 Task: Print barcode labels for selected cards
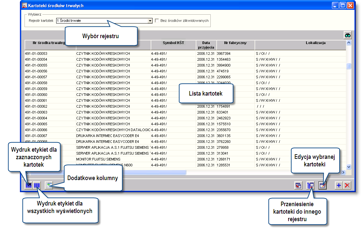click(x=29, y=185)
